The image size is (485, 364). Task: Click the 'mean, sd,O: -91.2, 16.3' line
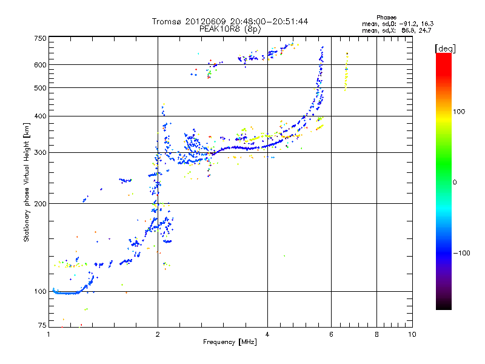tap(398, 24)
